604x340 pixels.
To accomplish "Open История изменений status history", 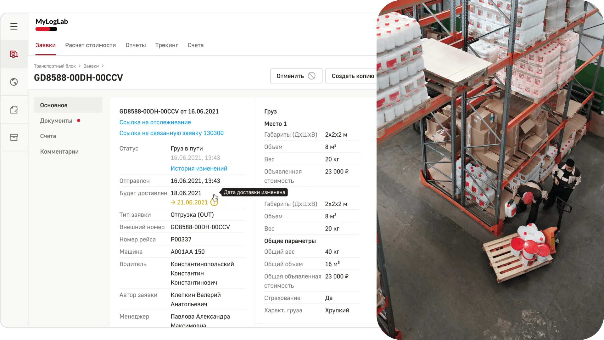I will [x=199, y=168].
